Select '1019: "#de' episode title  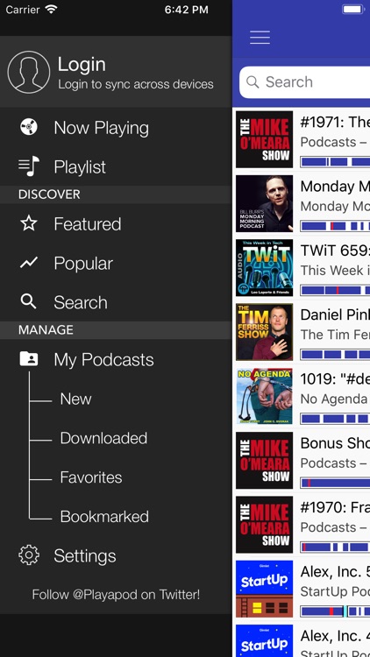coord(335,378)
